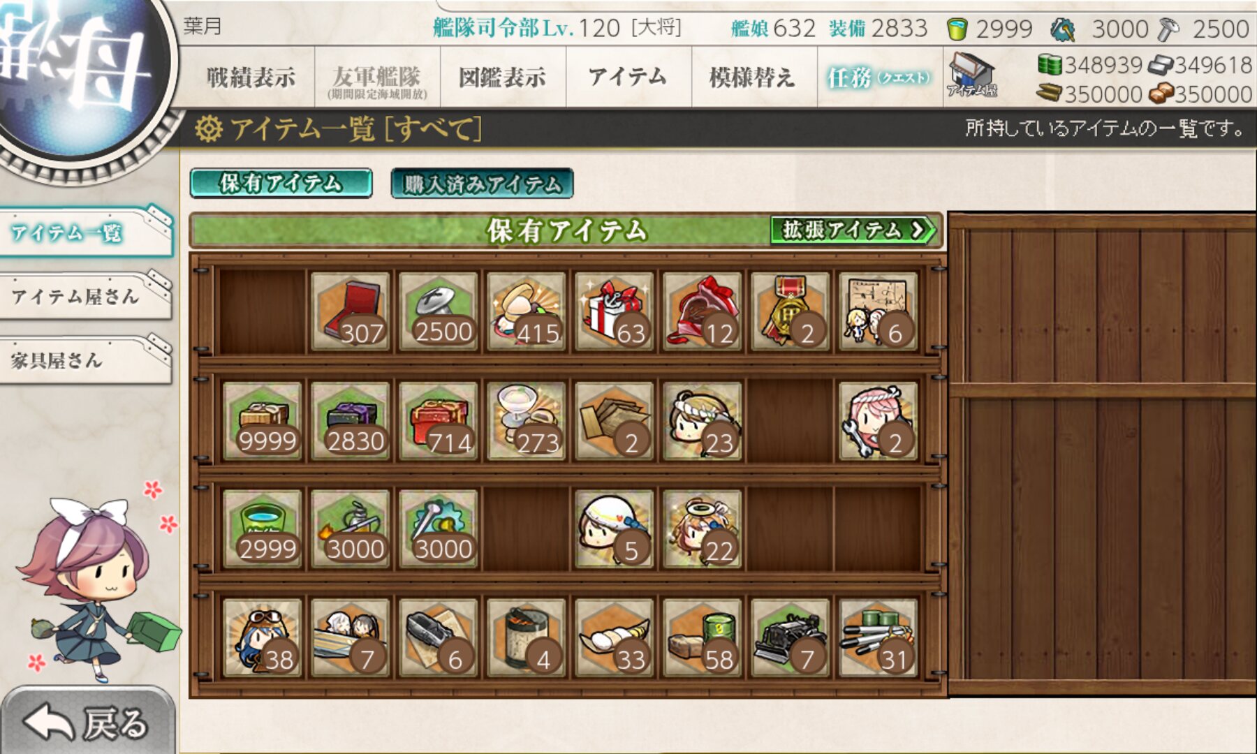Select the furniture coin box item showing 307
The height and width of the screenshot is (754, 1257).
(351, 311)
